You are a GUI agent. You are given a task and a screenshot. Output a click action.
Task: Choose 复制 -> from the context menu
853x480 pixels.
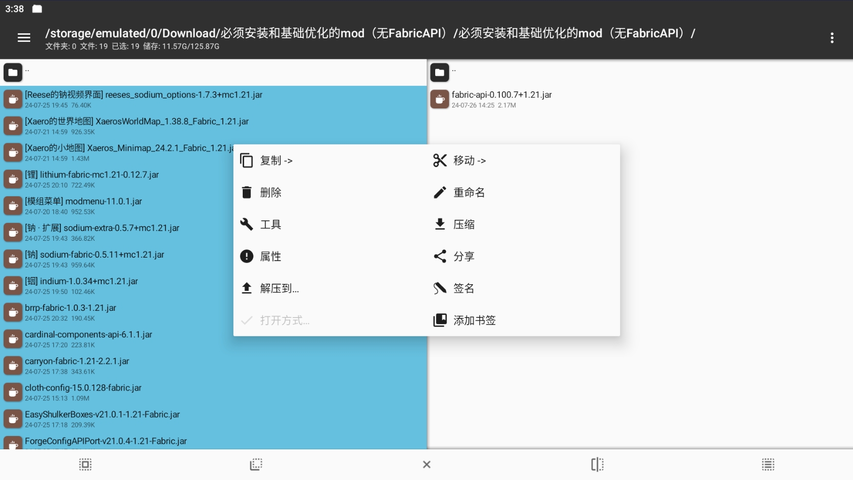point(330,161)
